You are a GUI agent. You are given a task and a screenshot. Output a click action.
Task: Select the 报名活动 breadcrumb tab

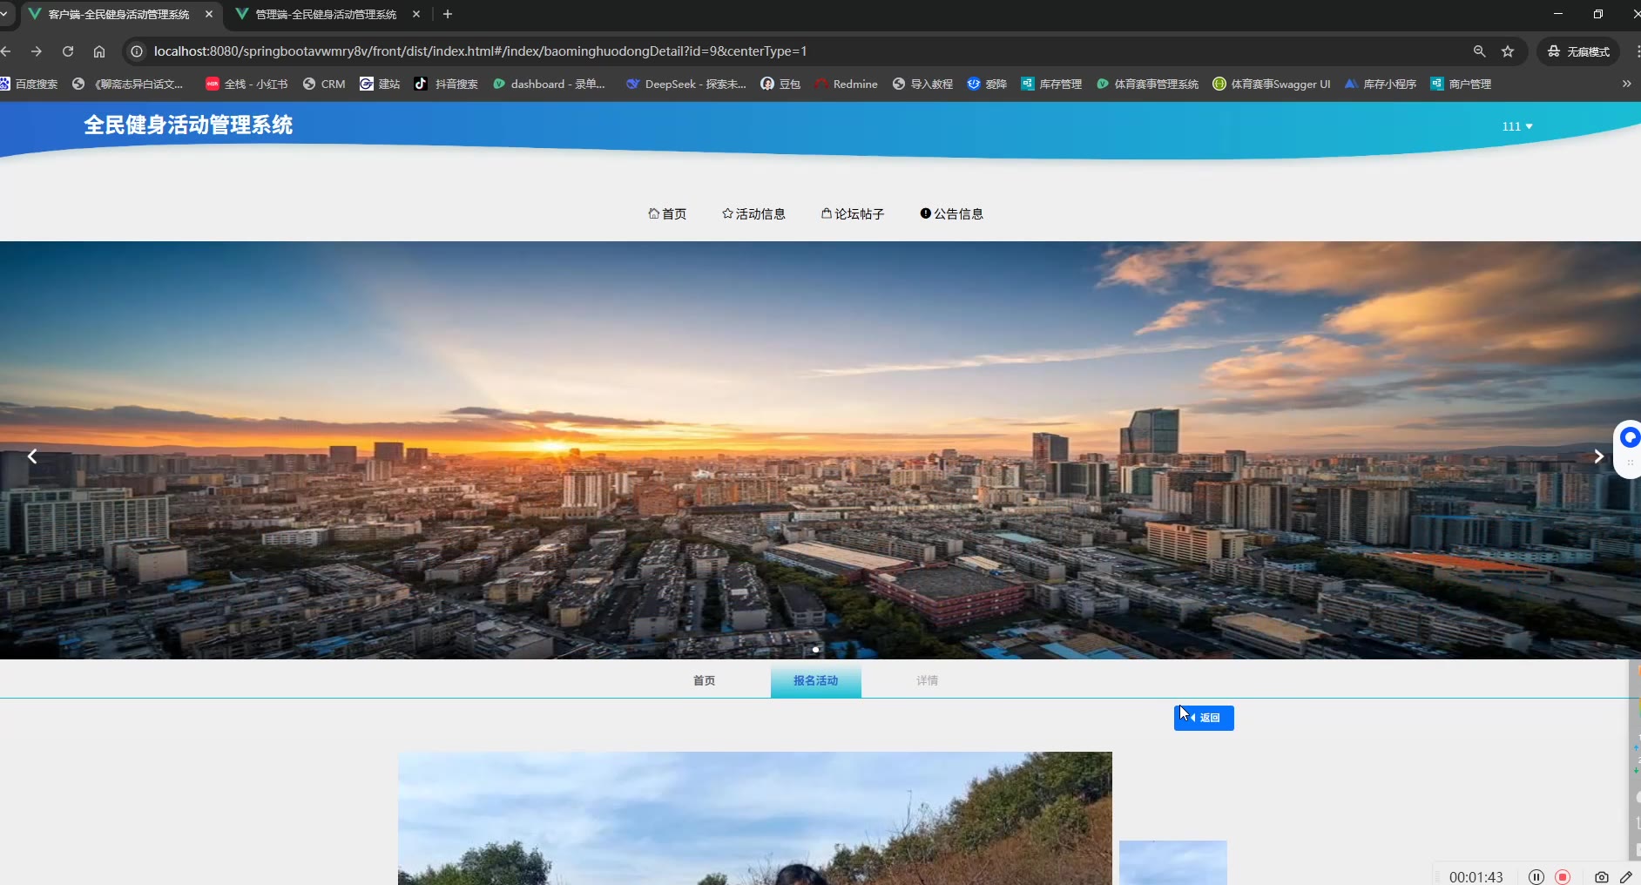coord(816,681)
